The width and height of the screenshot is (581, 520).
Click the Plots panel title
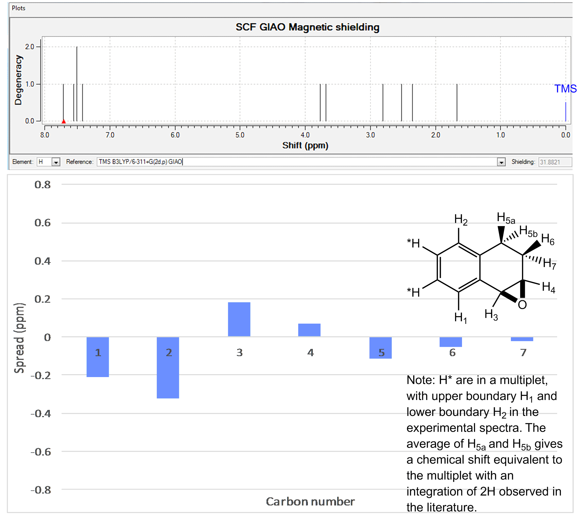pos(18,8)
